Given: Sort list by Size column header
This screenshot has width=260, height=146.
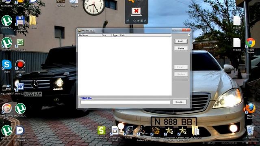Looking at the screenshot, I should (106, 35).
